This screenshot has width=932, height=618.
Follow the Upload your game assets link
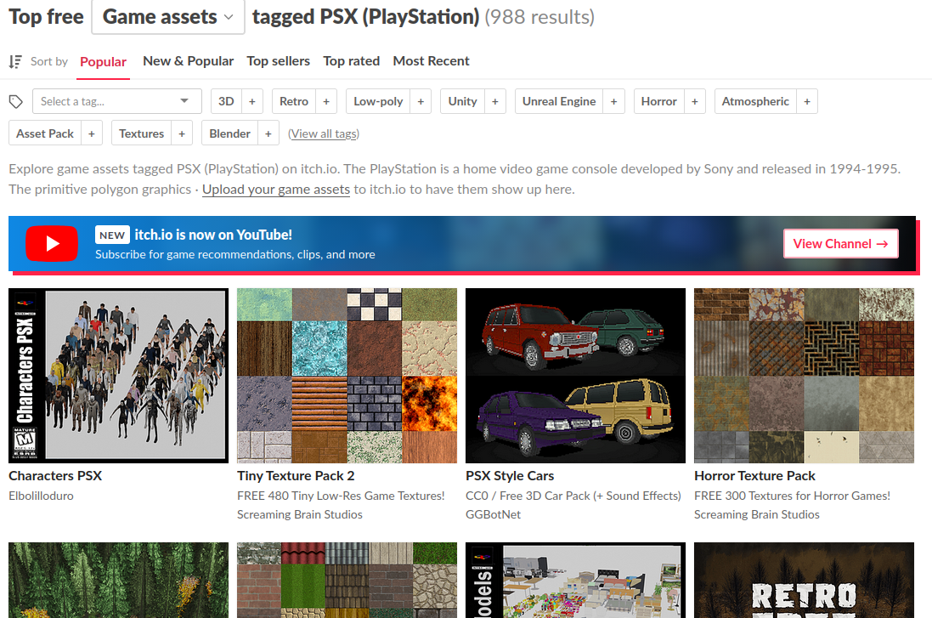click(276, 190)
